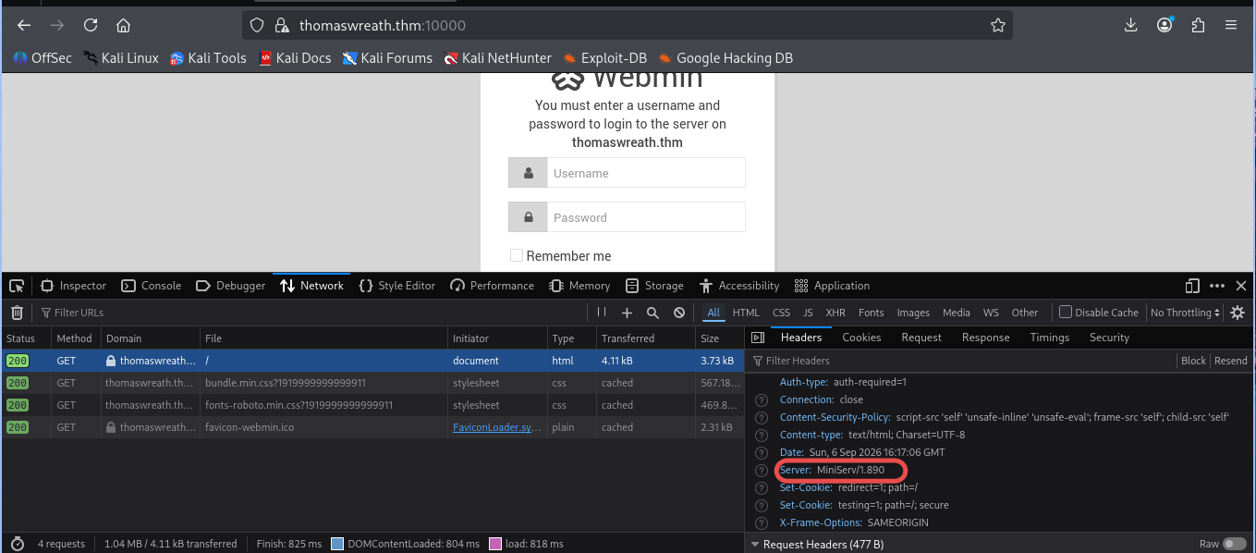Click the shield tracking protection icon
The width and height of the screenshot is (1256, 553).
pyautogui.click(x=258, y=25)
